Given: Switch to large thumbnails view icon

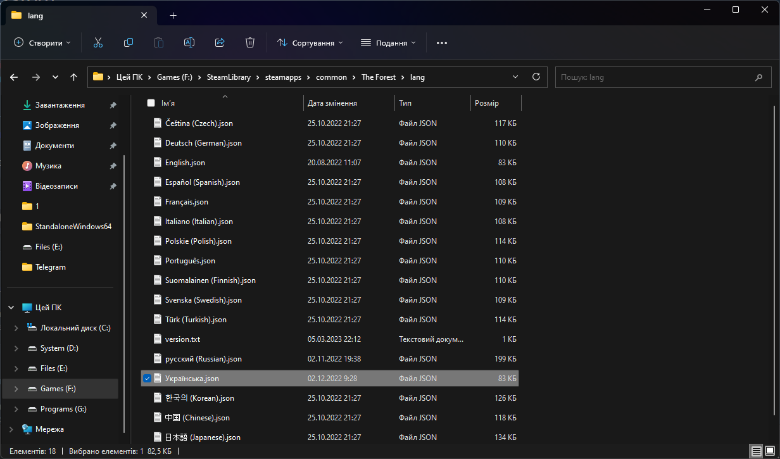Looking at the screenshot, I should [x=770, y=451].
